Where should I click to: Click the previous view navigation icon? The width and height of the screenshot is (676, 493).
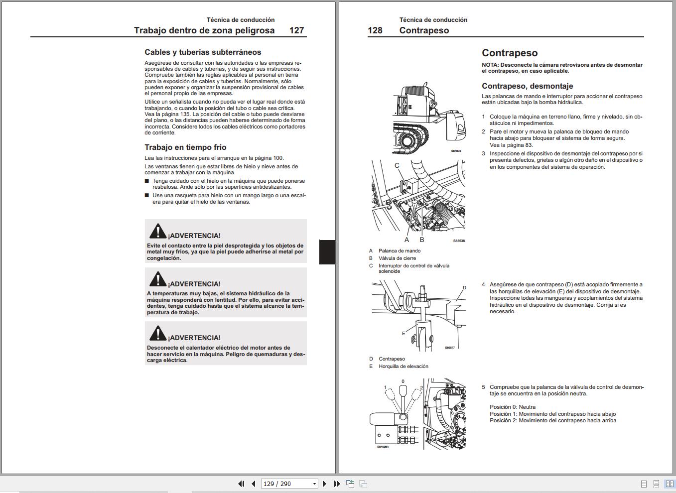pyautogui.click(x=350, y=484)
